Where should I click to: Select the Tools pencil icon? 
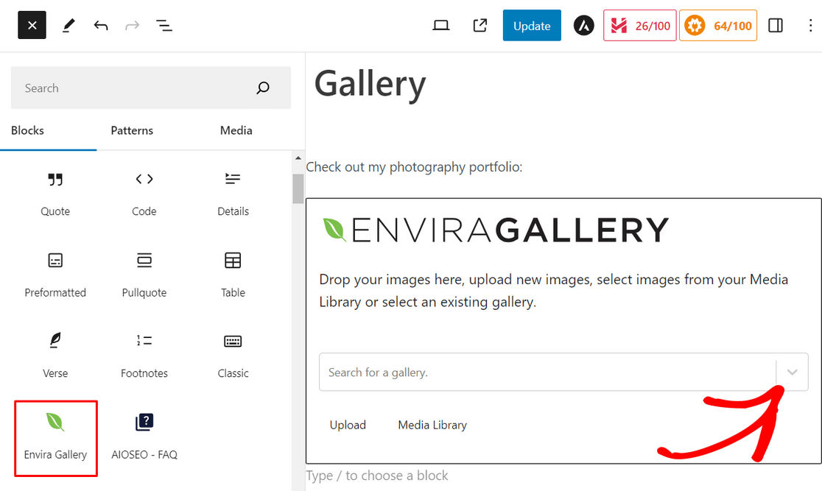click(68, 25)
